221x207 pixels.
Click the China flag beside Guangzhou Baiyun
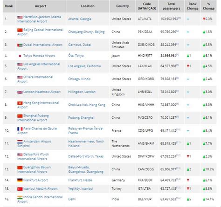[x=20, y=168]
